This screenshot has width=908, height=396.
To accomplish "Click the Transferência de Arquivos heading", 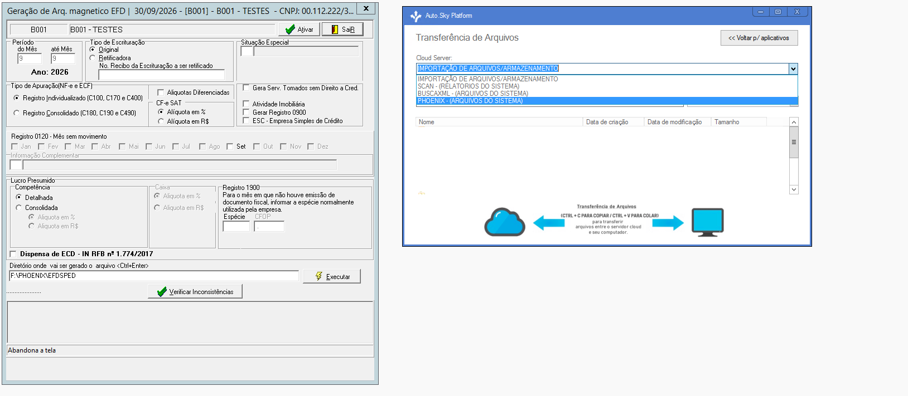I will click(x=467, y=38).
